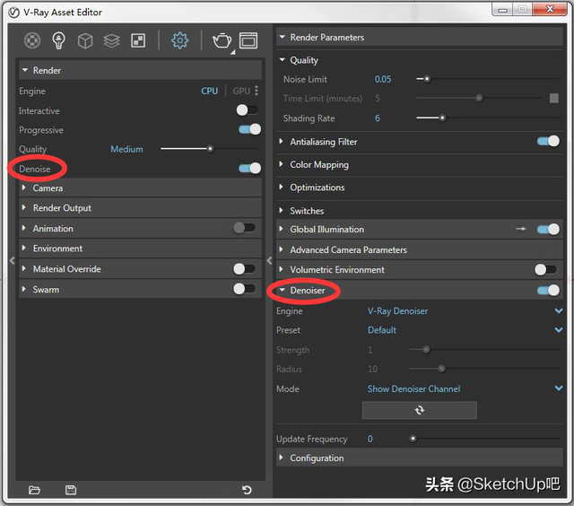Open the Lights category bulb icon
This screenshot has width=574, height=506.
click(59, 40)
